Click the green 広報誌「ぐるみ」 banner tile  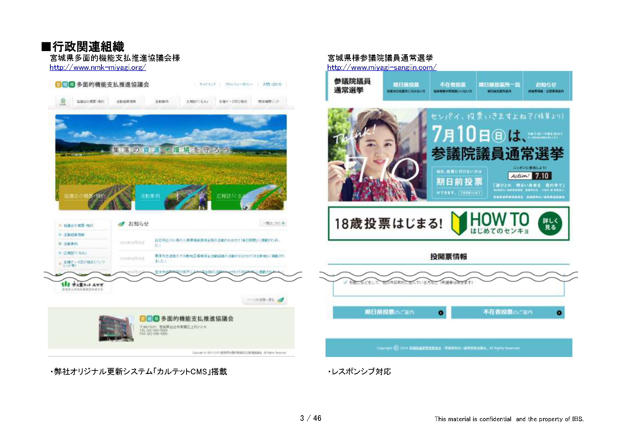click(248, 197)
